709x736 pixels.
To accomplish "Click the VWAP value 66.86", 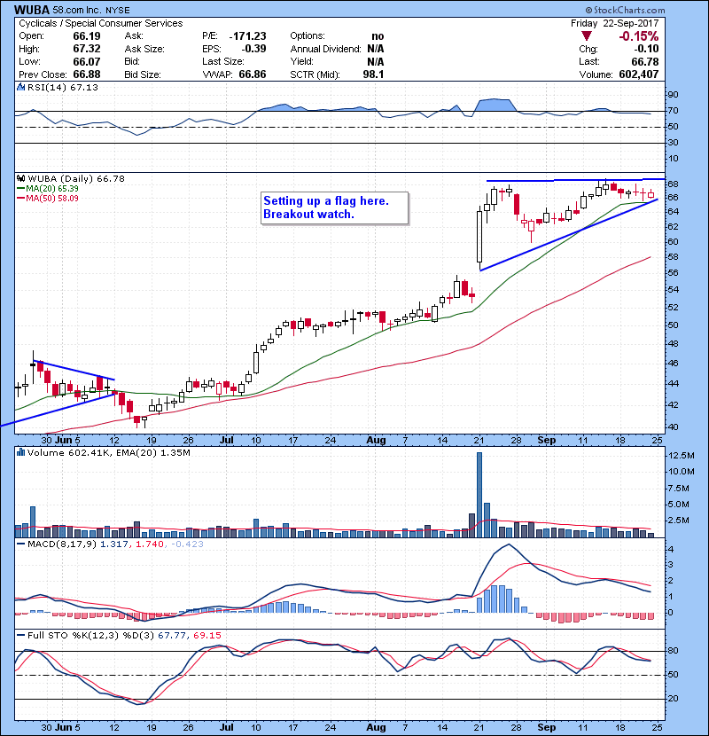I will (253, 74).
